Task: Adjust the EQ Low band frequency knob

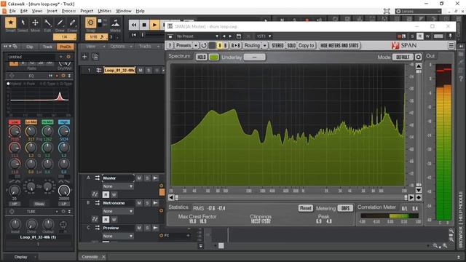Action: pyautogui.click(x=15, y=131)
